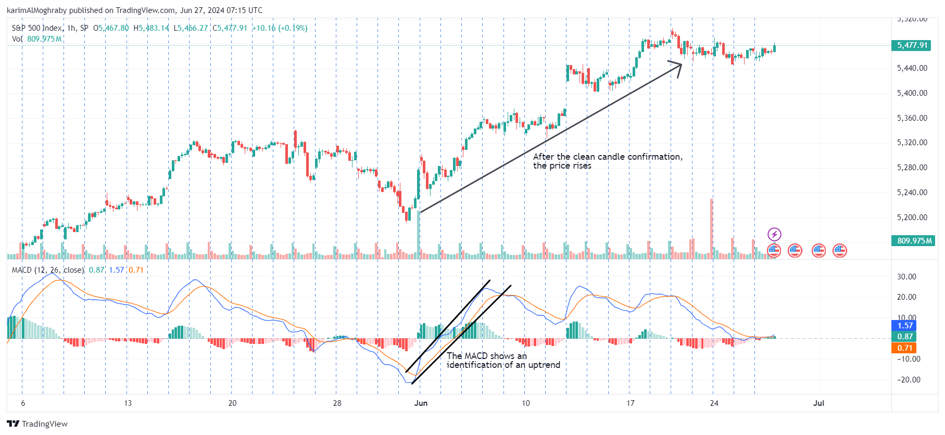
Task: Click the Jul date label on the time axis
Action: pyautogui.click(x=819, y=403)
